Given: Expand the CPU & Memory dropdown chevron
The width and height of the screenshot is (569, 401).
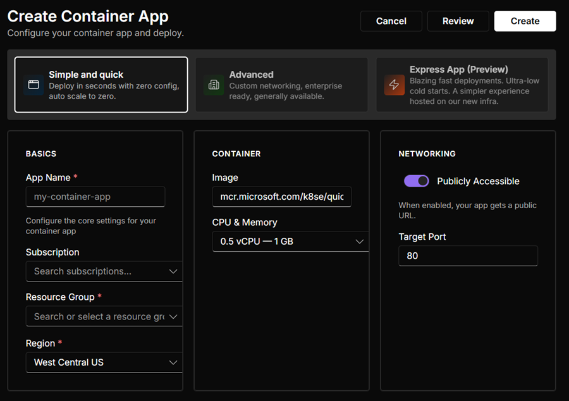Looking at the screenshot, I should tap(359, 242).
